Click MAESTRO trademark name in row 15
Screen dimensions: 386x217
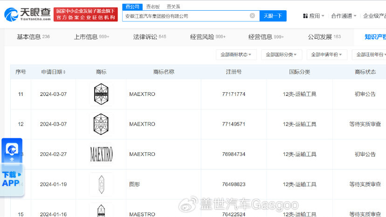pyautogui.click(x=142, y=214)
